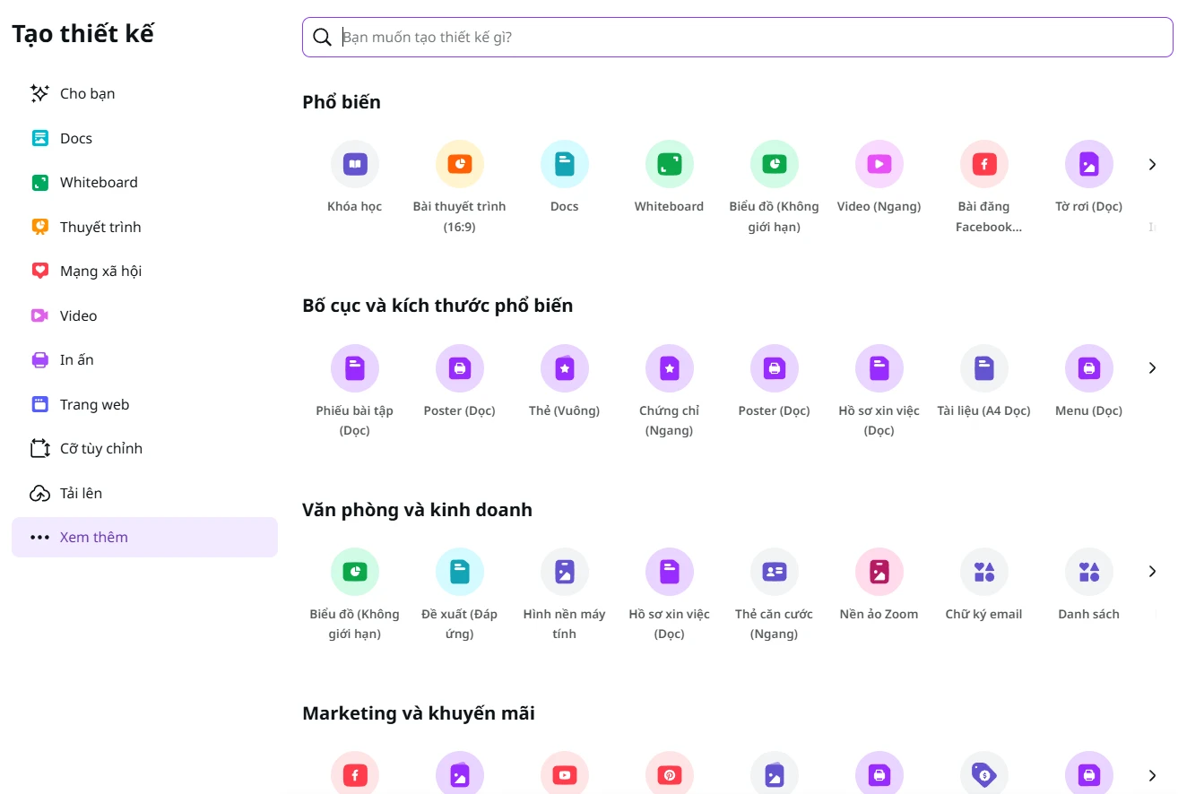This screenshot has height=794, width=1178.
Task: Go to Whiteboard in the left sidebar
Action: tap(144, 182)
